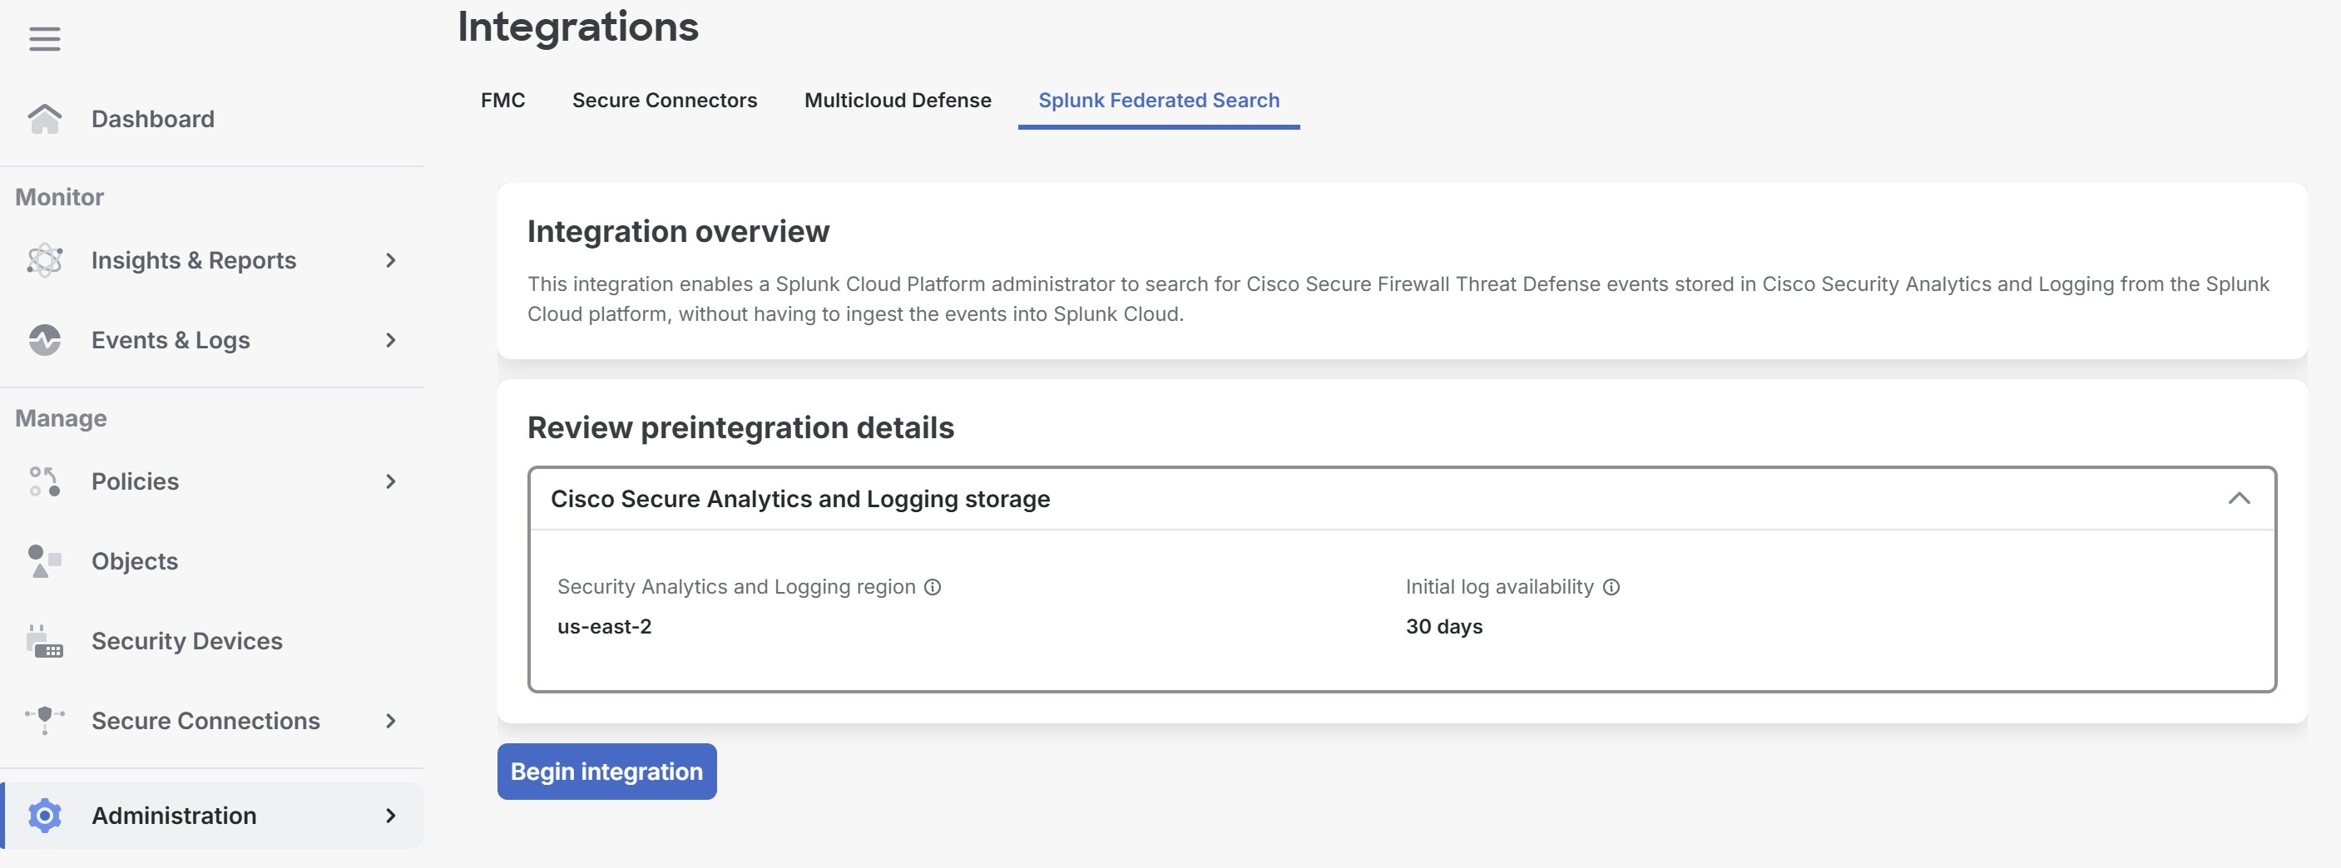Viewport: 2341px width, 868px height.
Task: Click the us-east-2 region value
Action: [x=604, y=627]
